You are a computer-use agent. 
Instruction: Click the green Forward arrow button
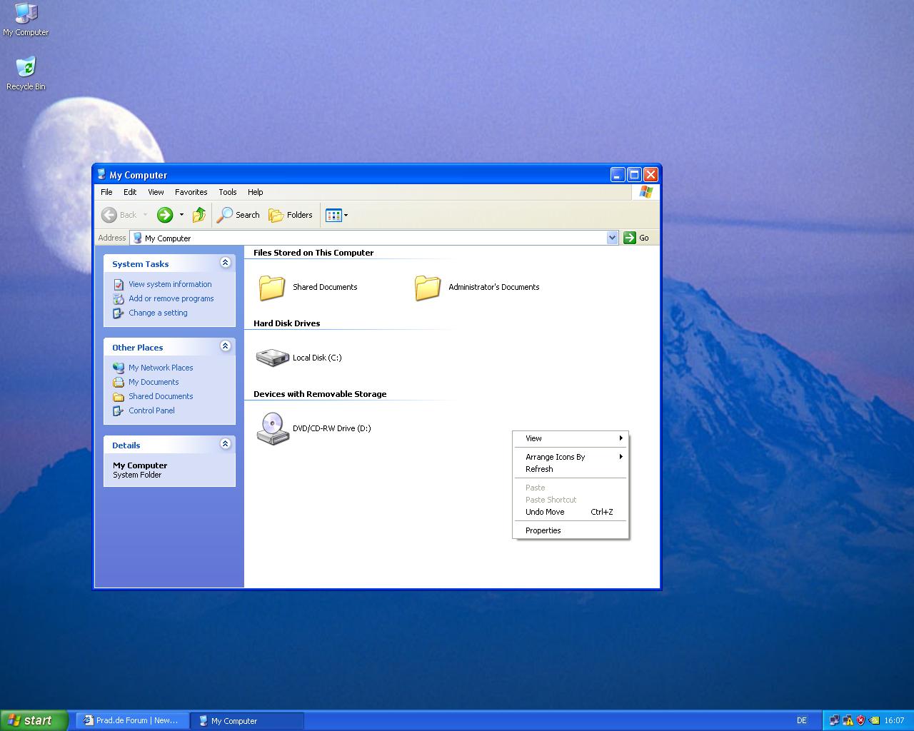pos(165,215)
